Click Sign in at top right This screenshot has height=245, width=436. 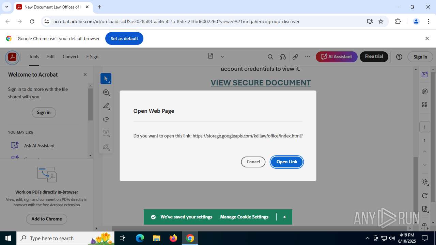420,57
